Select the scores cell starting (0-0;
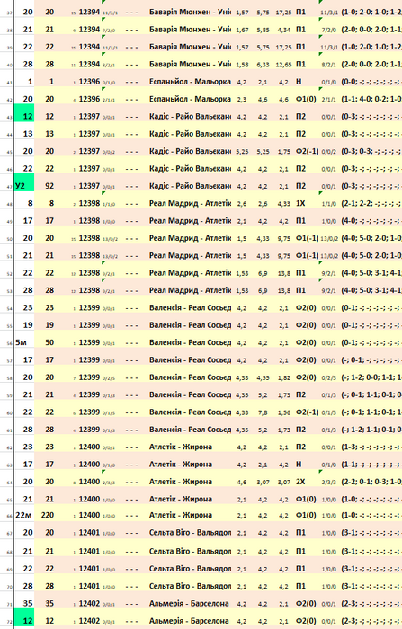 pyautogui.click(x=371, y=82)
